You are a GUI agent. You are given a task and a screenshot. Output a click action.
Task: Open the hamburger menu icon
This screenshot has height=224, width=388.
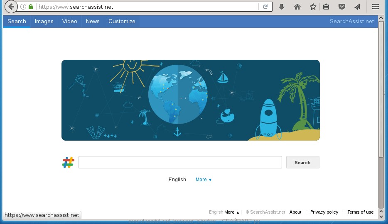coord(376,7)
